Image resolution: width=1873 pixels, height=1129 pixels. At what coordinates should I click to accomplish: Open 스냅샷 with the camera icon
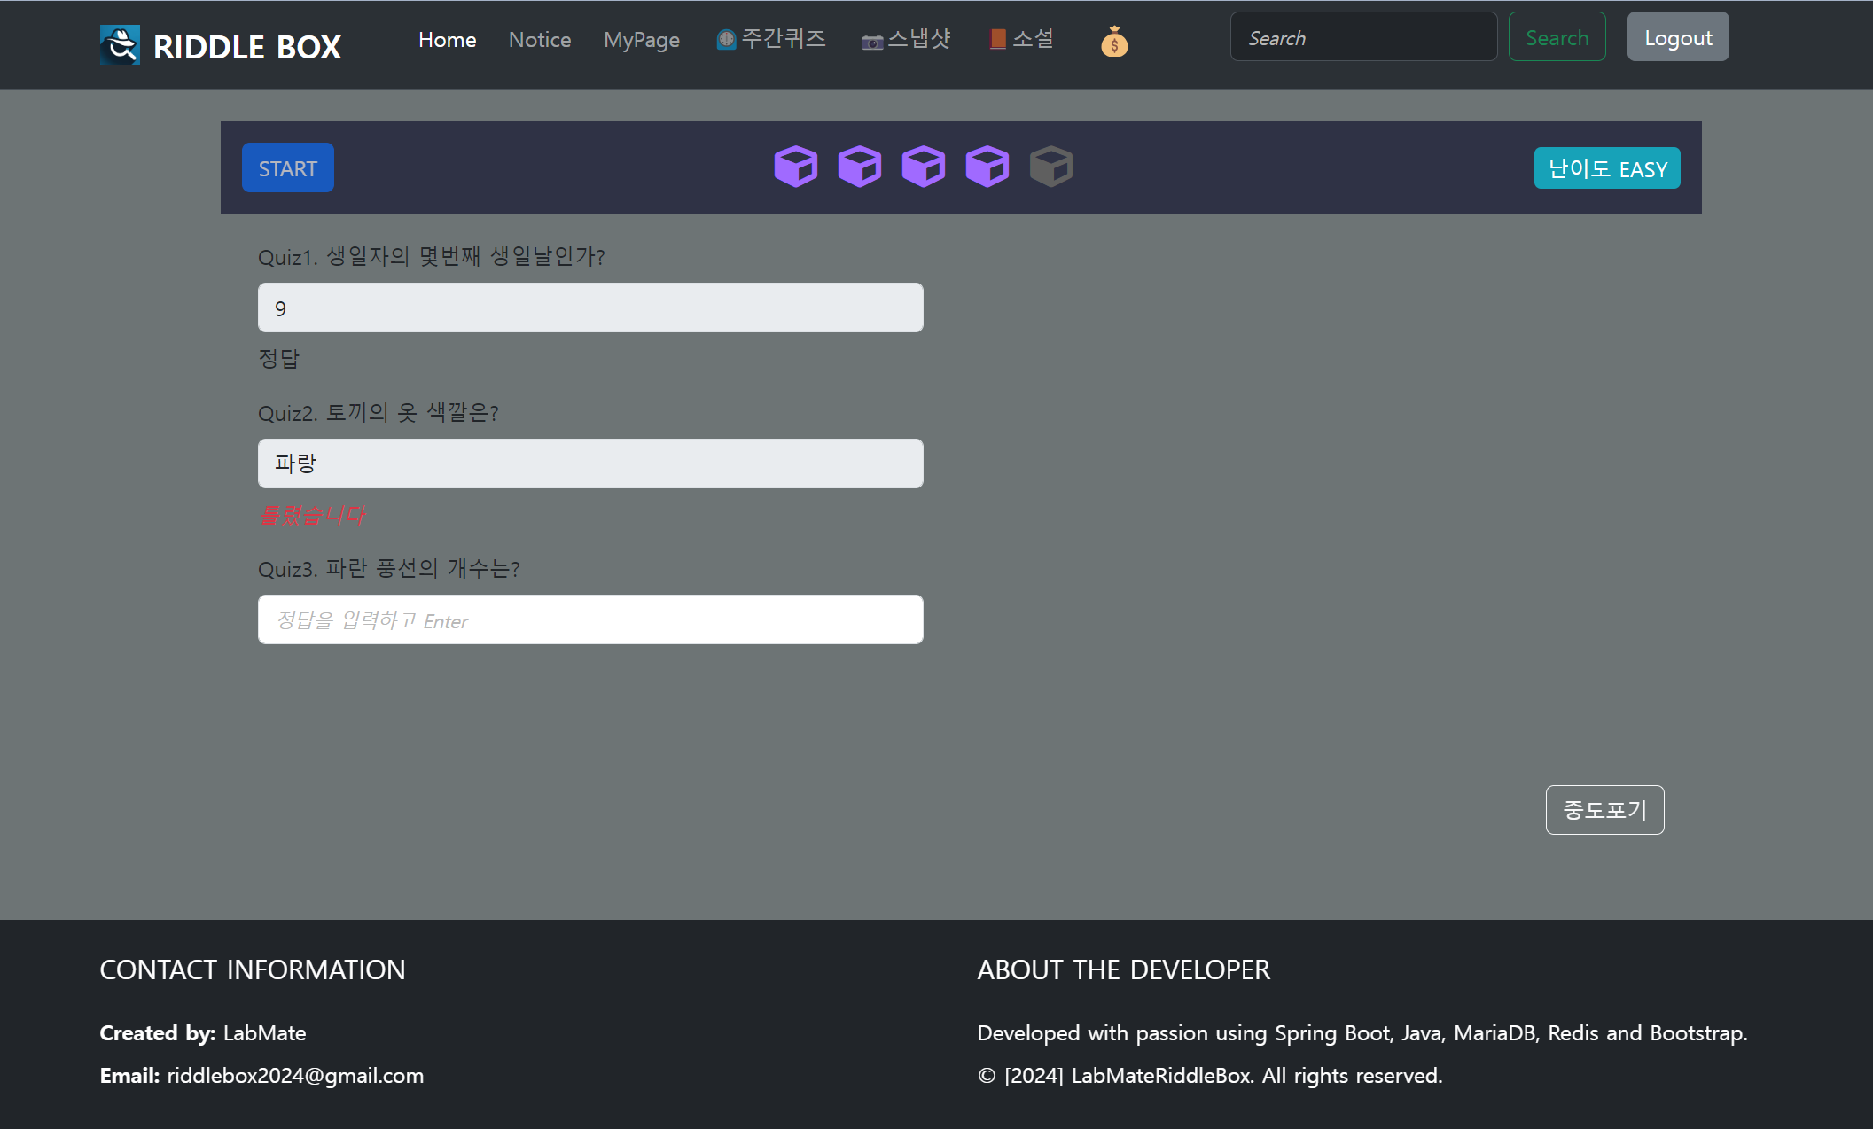(907, 39)
